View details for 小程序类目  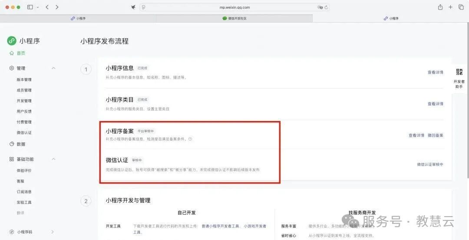pos(435,104)
